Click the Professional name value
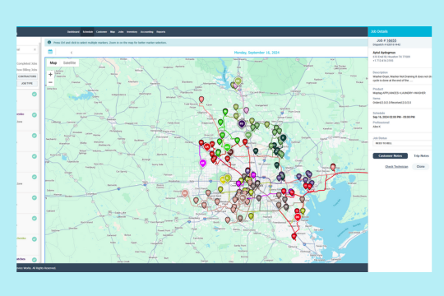 [x=377, y=127]
